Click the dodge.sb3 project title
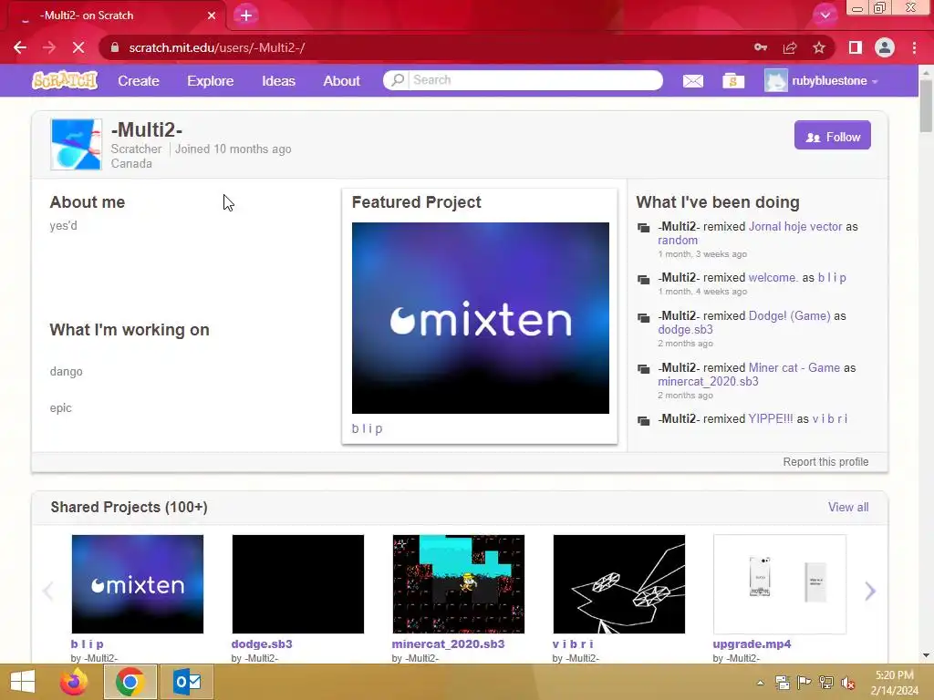934x700 pixels. click(262, 644)
